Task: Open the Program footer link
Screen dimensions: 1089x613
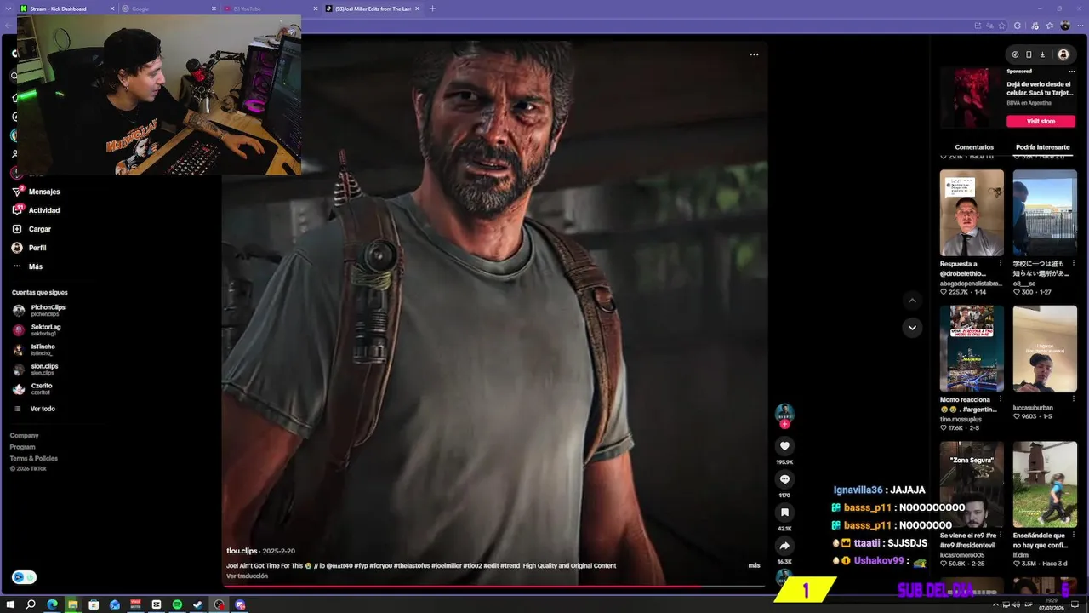Action: coord(22,447)
